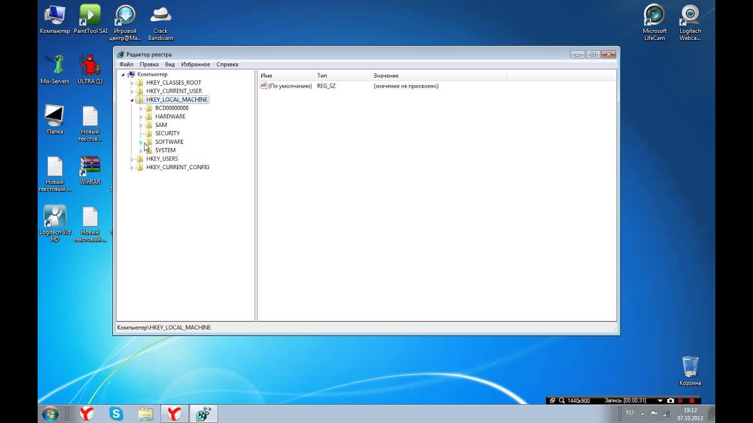753x423 pixels.
Task: Select the SAM key label
Action: pos(161,125)
